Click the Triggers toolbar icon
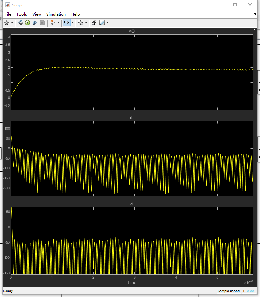The image size is (260, 297). pos(94,23)
